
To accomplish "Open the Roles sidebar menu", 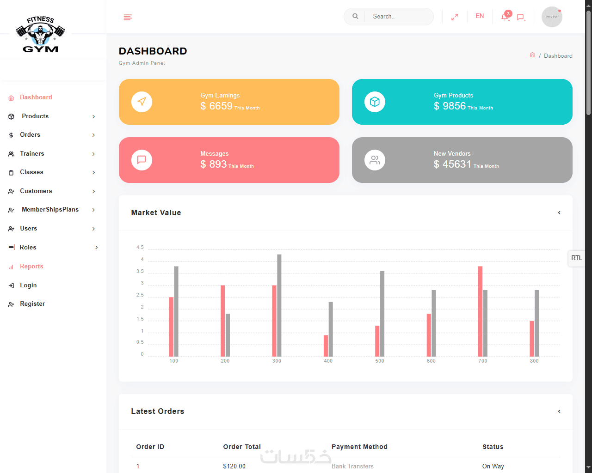I will pyautogui.click(x=28, y=248).
